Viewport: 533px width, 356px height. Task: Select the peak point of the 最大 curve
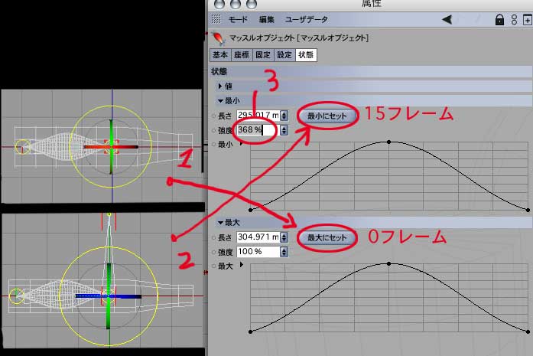389,263
